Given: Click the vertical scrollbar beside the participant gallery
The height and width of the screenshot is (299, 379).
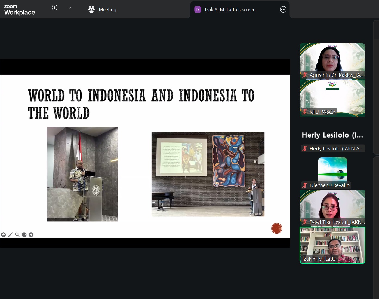Looking at the screenshot, I should coord(376,87).
